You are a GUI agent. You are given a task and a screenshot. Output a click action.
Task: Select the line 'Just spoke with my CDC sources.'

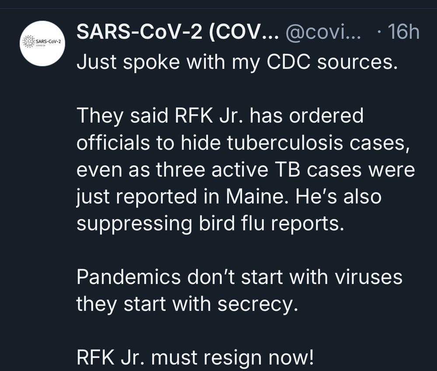(237, 62)
